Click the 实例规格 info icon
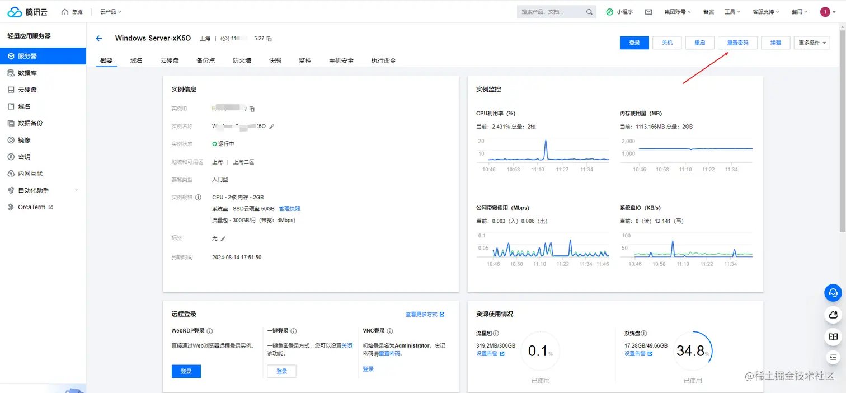This screenshot has width=846, height=393. click(198, 198)
